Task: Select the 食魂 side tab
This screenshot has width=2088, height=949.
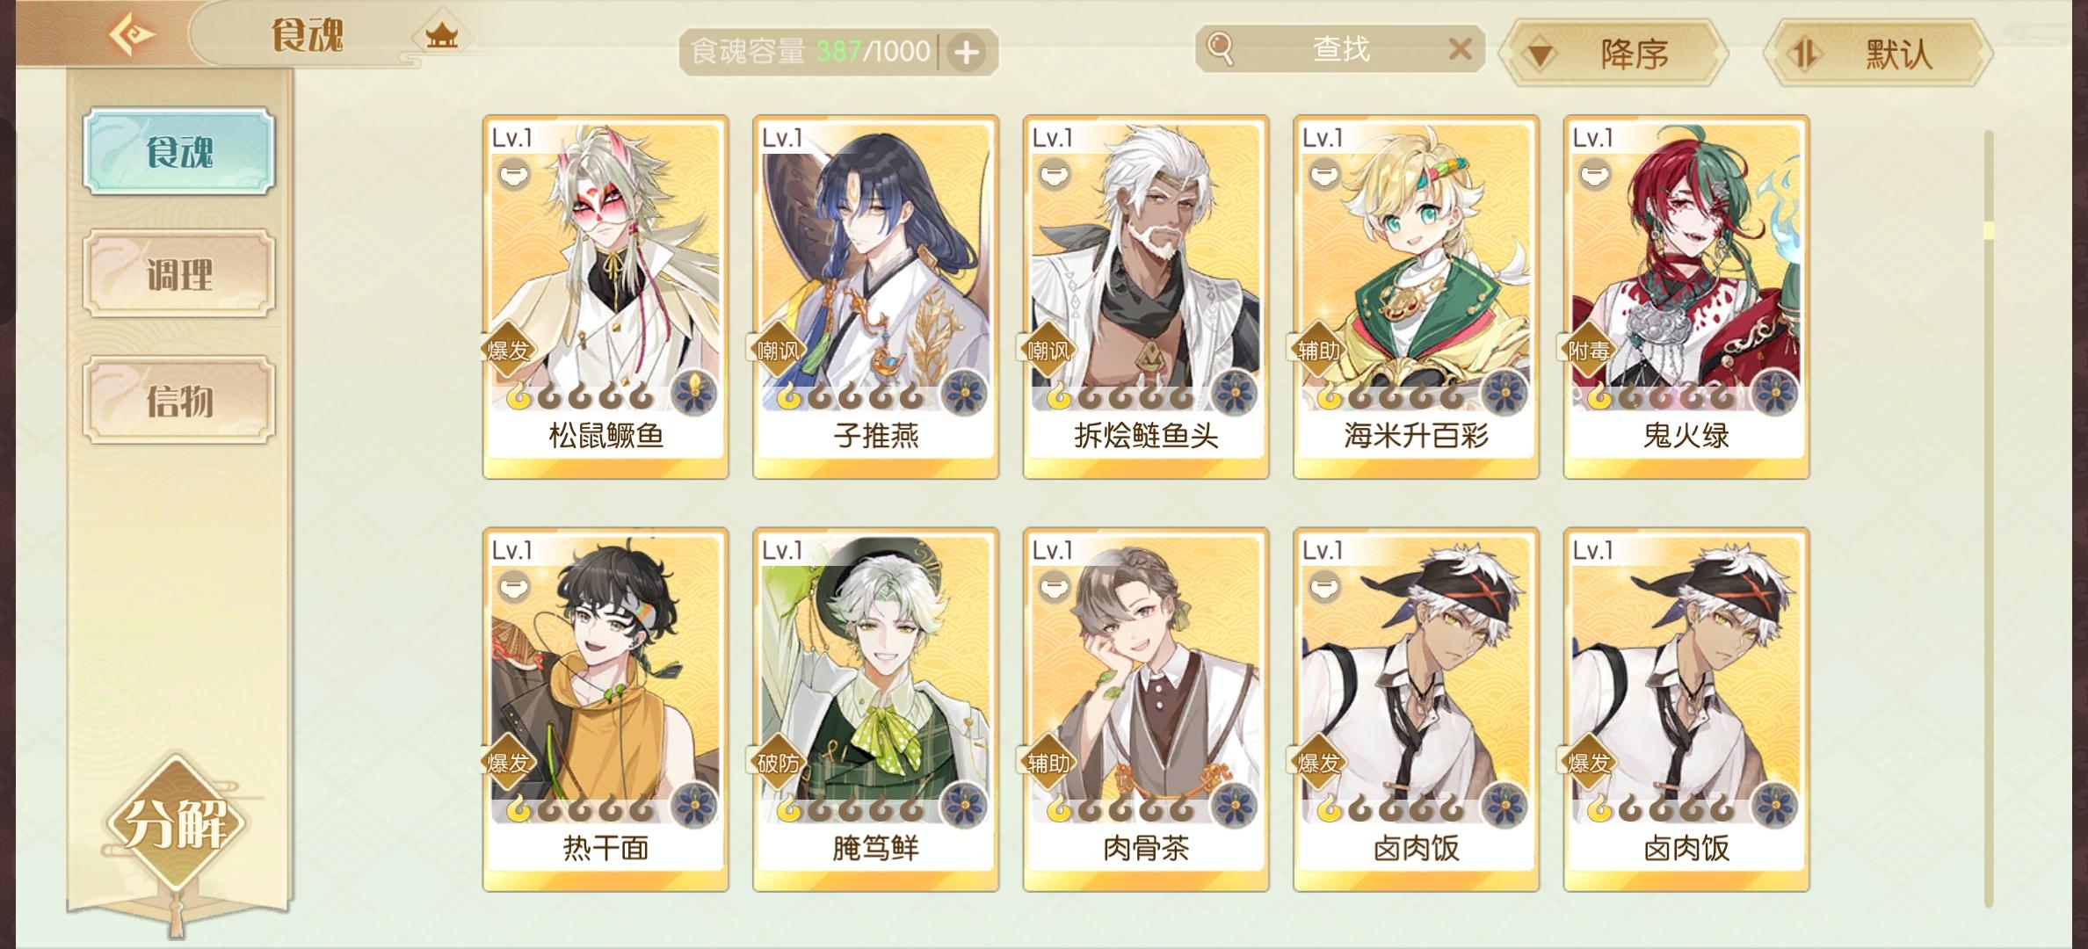Action: [x=179, y=152]
